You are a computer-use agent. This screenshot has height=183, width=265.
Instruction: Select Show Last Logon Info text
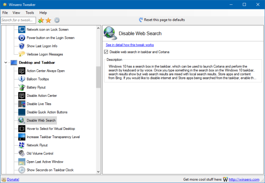42,46
